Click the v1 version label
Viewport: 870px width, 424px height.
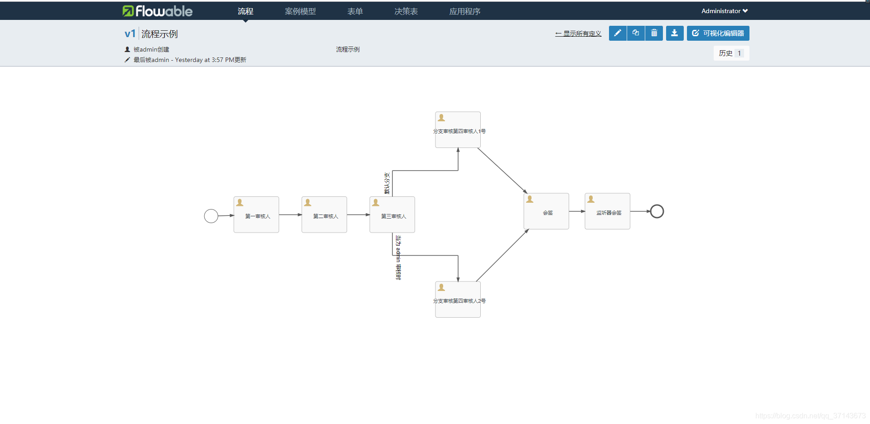tap(130, 34)
